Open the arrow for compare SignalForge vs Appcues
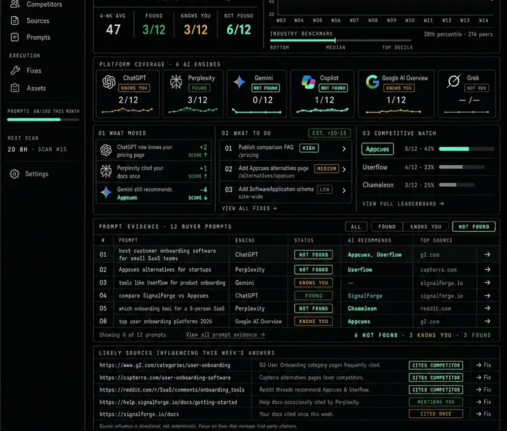 pos(487,296)
